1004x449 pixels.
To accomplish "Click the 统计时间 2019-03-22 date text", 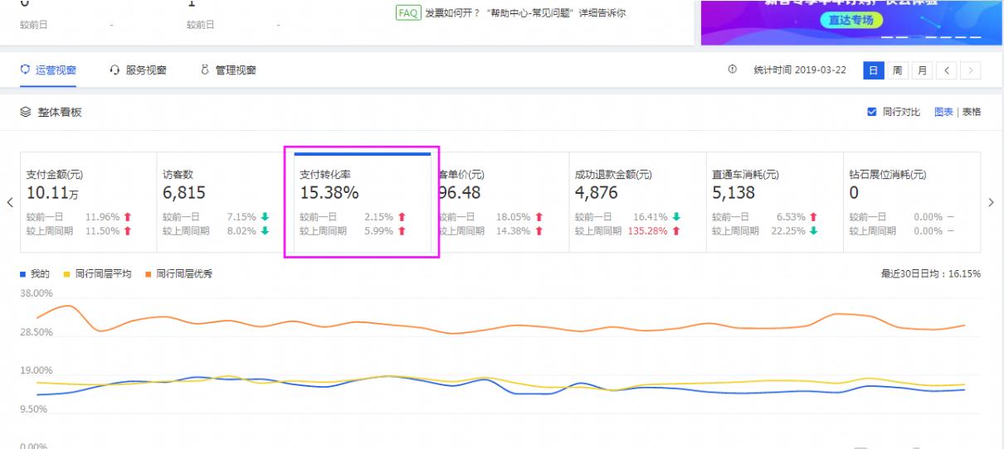I will click(800, 70).
